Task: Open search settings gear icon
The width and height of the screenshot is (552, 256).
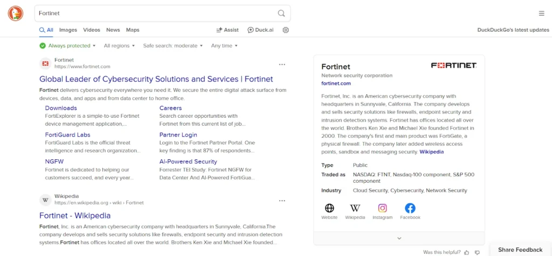Action: pos(286,30)
